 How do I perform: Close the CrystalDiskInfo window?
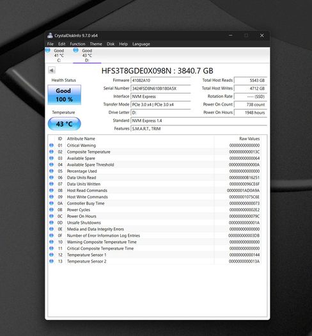(x=261, y=35)
